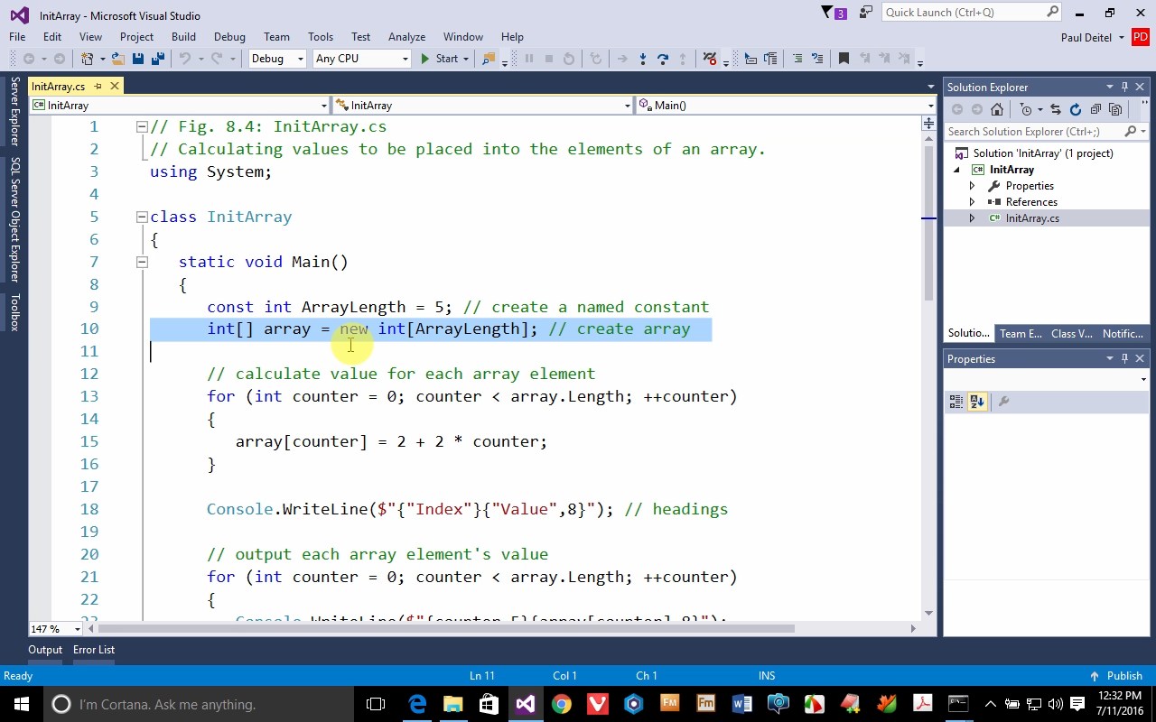Switch to the Error List tab

pos(94,650)
